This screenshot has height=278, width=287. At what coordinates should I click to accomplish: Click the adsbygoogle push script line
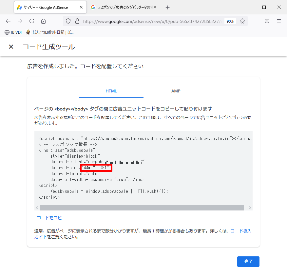click(109, 191)
